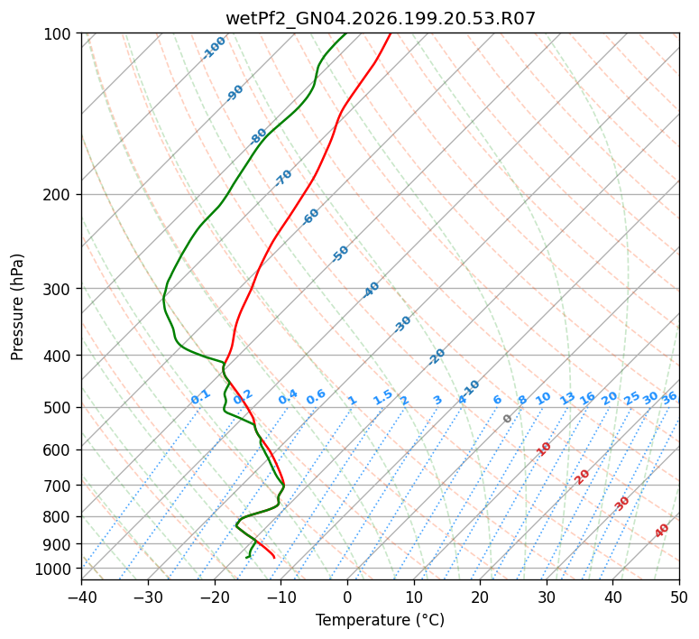Click the Pressure (hPa) axis label
This screenshot has height=639, width=699.
(17, 307)
